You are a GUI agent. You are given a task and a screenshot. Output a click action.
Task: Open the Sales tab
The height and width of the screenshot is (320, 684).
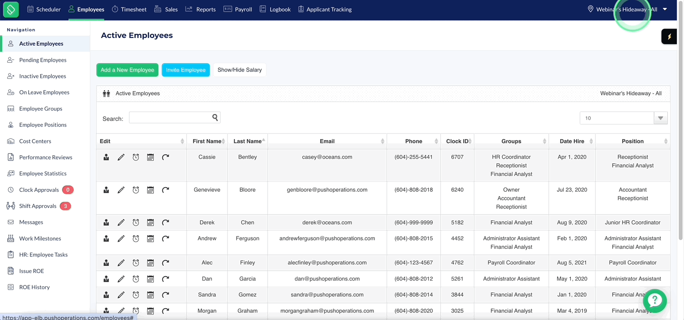pyautogui.click(x=166, y=9)
